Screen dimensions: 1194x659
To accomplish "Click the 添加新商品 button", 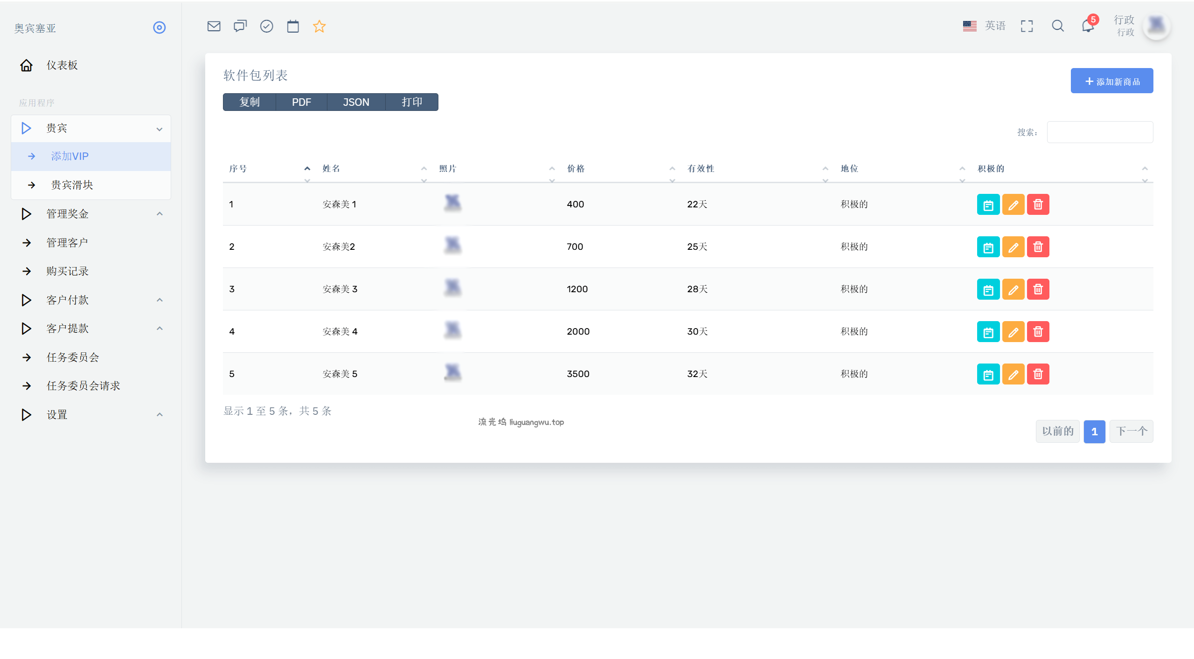I will 1111,81.
